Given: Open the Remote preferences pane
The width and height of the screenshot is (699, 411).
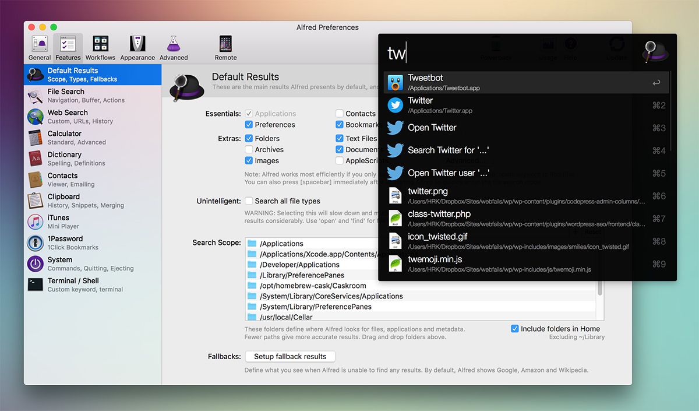Looking at the screenshot, I should tap(225, 47).
